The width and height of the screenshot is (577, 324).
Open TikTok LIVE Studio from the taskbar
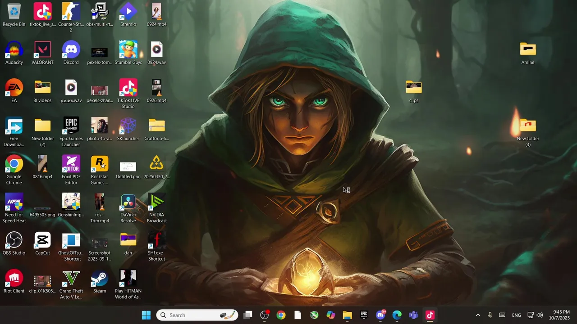coord(430,315)
